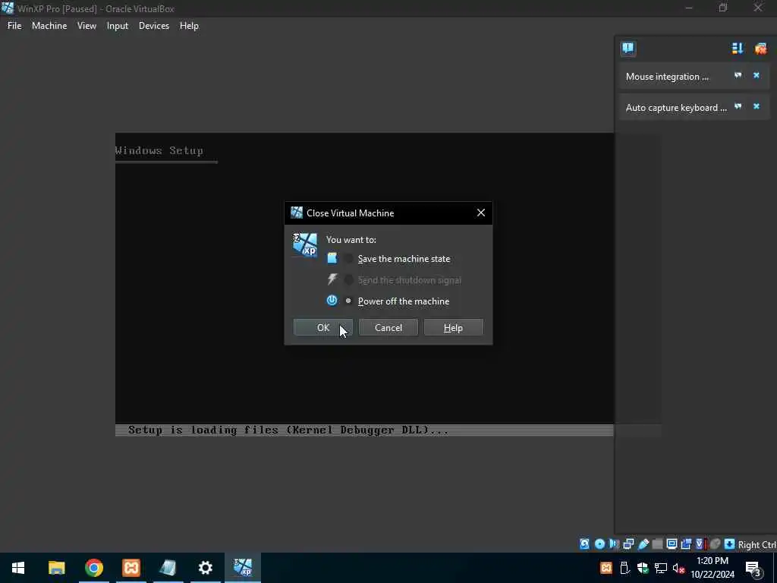777x583 pixels.
Task: Select Send the shutdown signal option
Action: [348, 279]
